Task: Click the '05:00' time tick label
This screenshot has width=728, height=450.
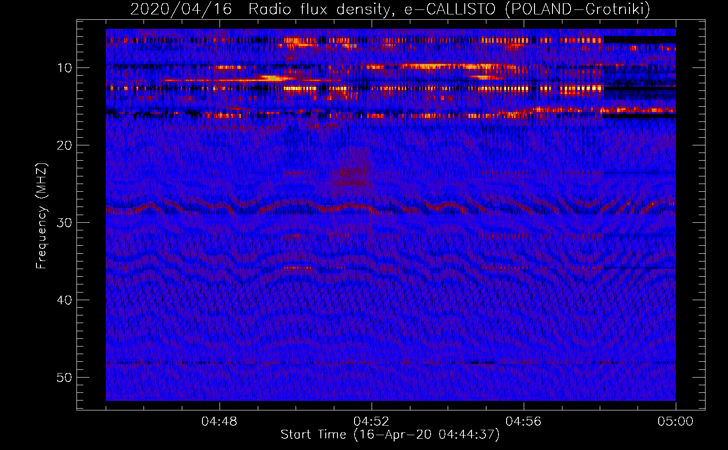Action: point(675,422)
